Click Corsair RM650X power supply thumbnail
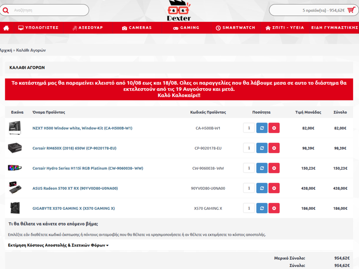This screenshot has height=269, width=359. point(15,148)
